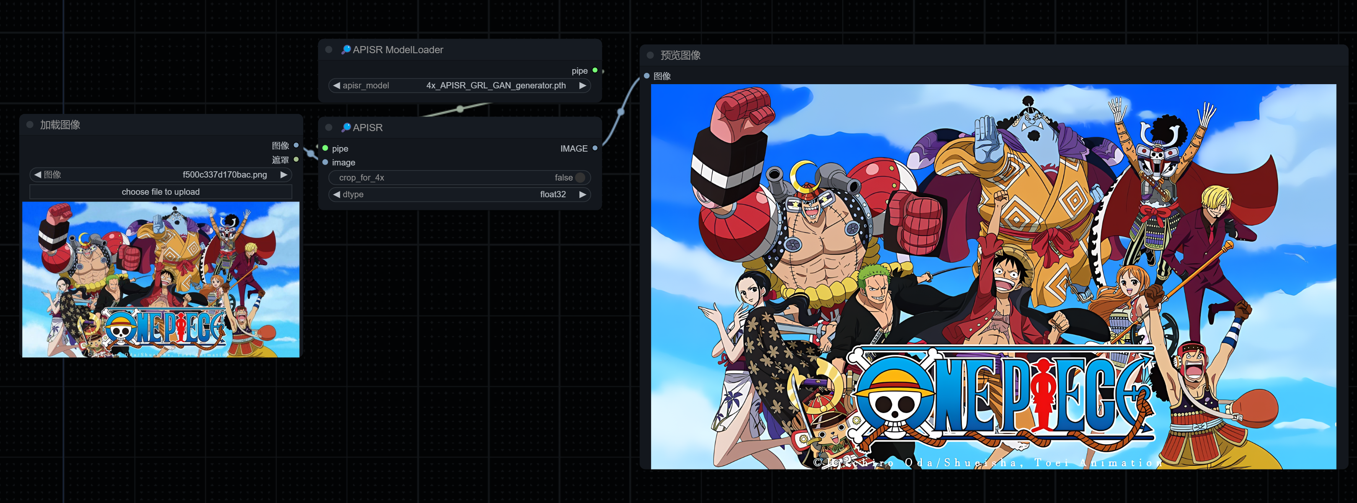
Task: Click the IMAGE output socket on APISR
Action: coord(595,149)
